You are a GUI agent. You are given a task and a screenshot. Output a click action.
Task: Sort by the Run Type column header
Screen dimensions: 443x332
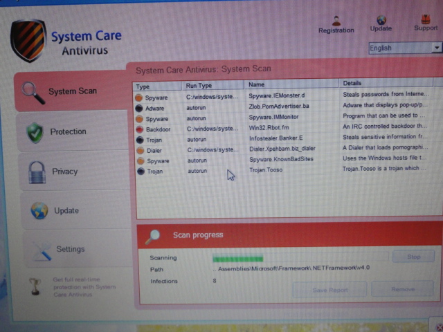[213, 85]
